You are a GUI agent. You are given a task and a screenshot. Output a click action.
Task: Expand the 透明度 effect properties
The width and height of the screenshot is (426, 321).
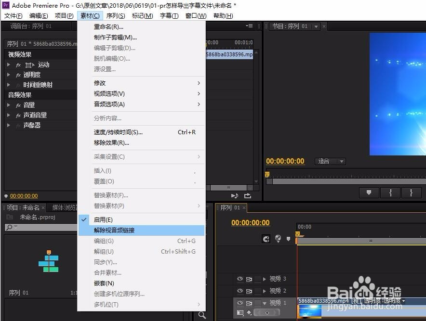9,75
